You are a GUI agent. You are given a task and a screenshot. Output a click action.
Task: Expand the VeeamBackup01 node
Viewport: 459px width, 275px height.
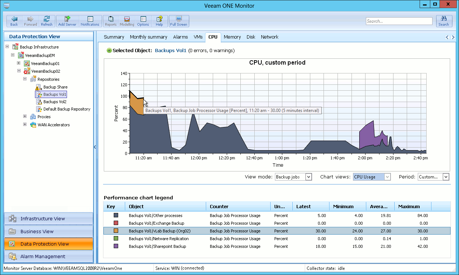(x=19, y=64)
